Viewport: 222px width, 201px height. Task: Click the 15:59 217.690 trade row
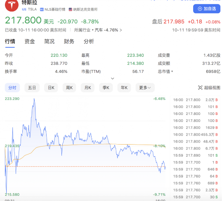(195, 155)
